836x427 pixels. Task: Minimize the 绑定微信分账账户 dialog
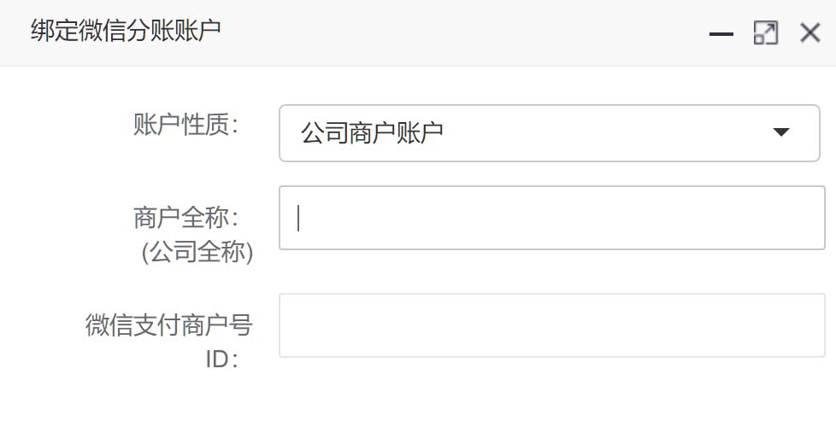tap(722, 34)
